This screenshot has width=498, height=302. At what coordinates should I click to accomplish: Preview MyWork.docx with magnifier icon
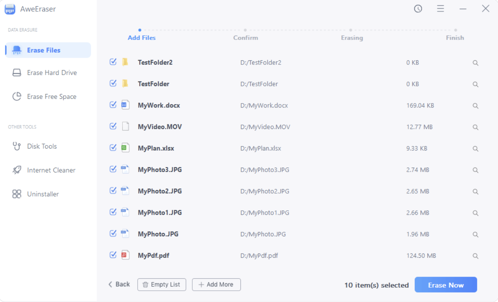[x=475, y=106]
